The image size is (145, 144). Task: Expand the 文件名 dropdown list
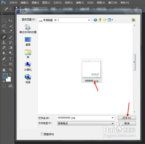click(113, 118)
